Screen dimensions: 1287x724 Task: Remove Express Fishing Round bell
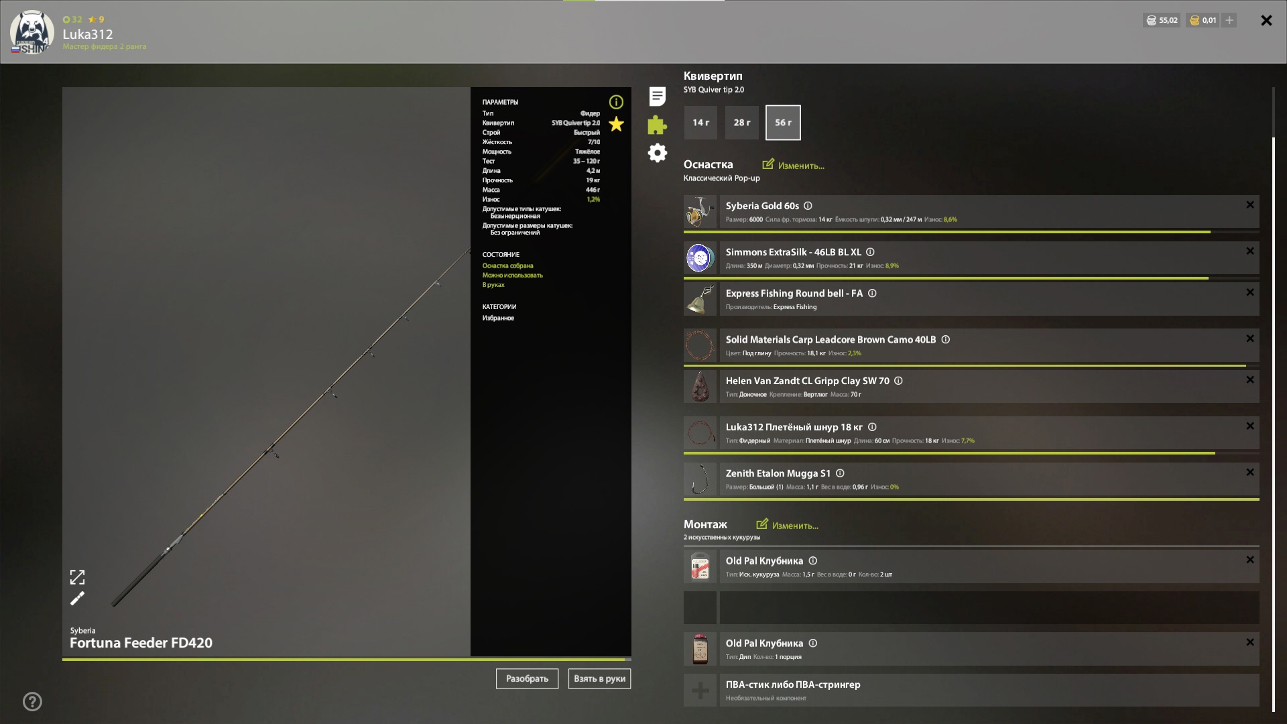point(1250,293)
